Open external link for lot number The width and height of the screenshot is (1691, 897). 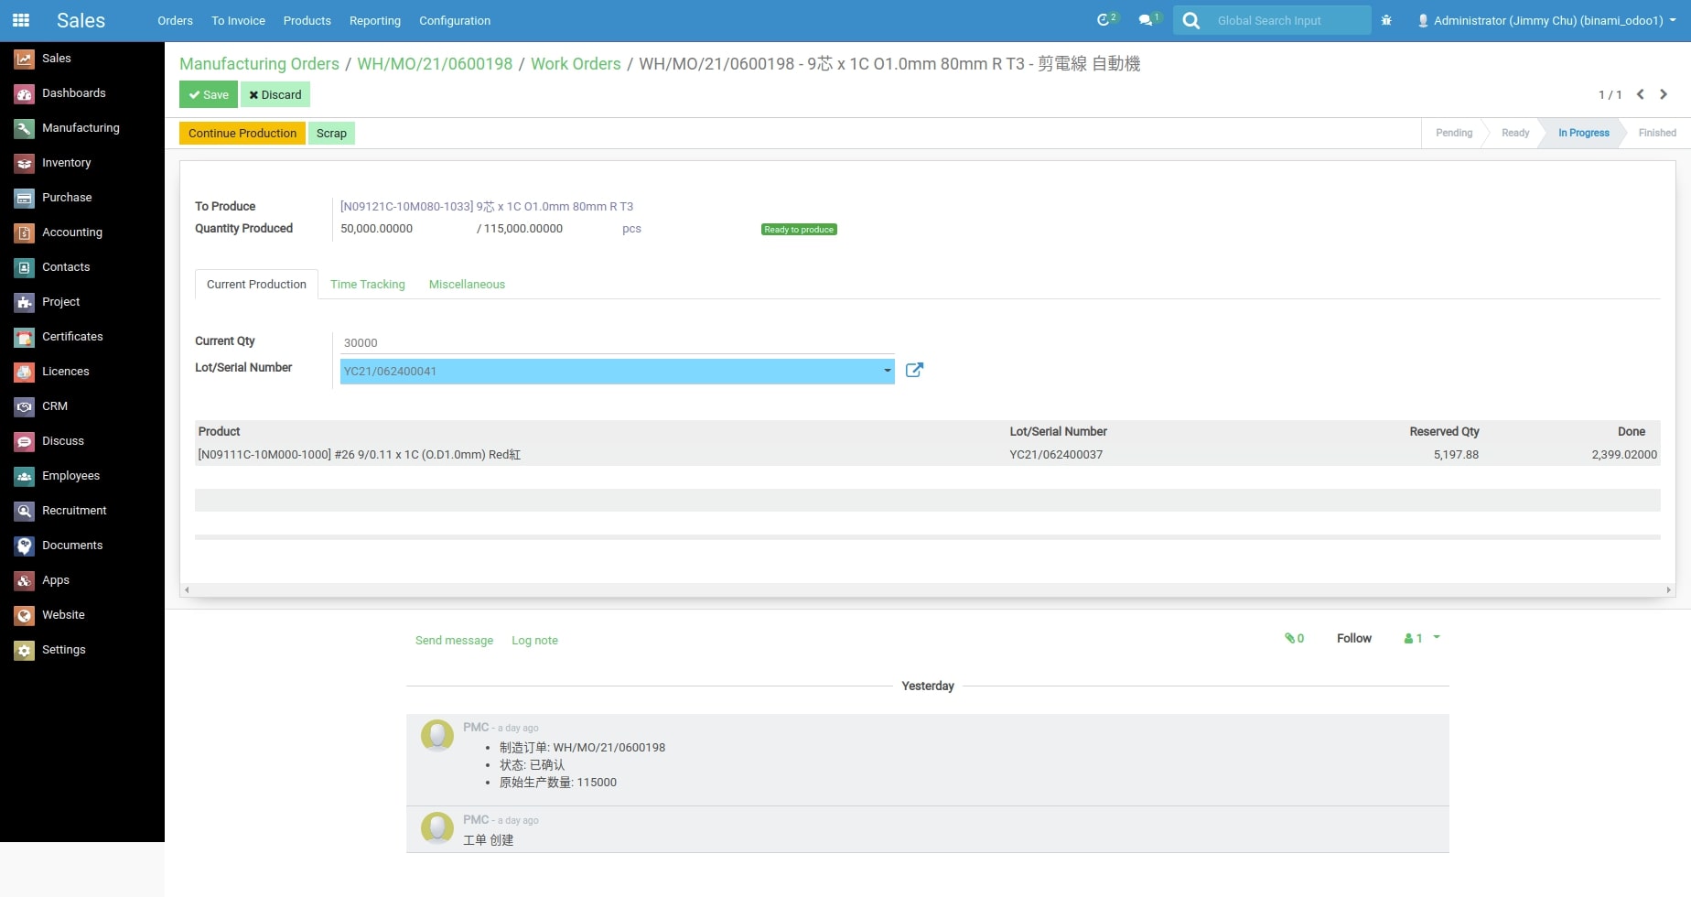click(914, 370)
